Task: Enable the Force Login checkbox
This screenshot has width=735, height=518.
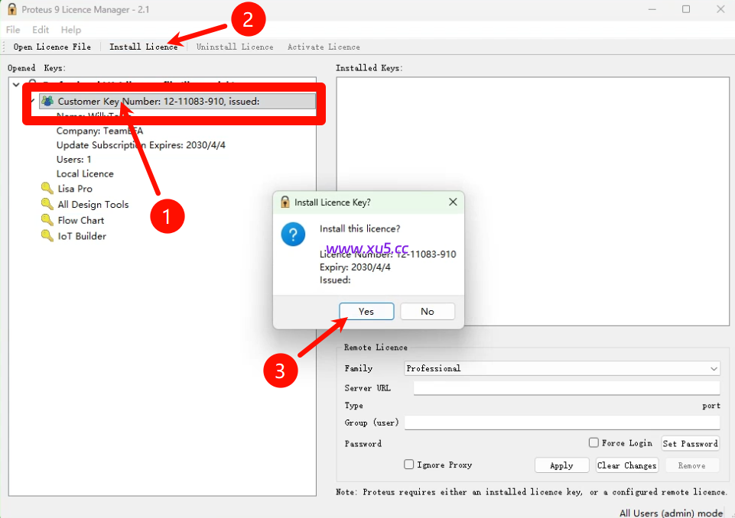Action: click(594, 442)
